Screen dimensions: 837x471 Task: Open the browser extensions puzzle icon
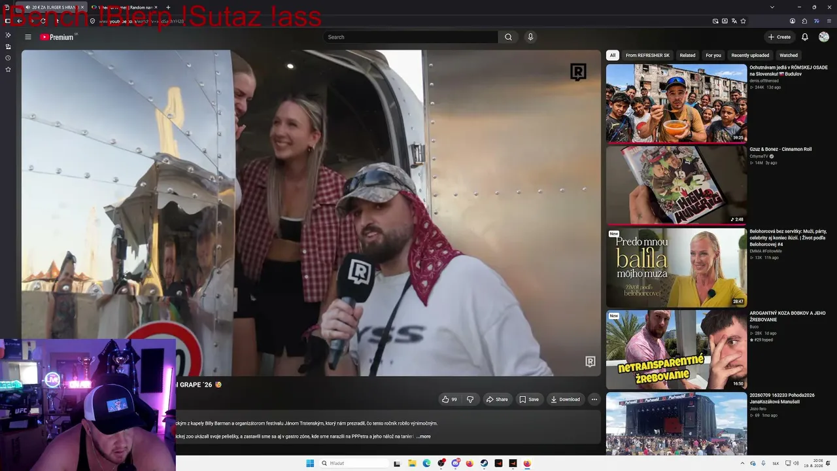pyautogui.click(x=804, y=21)
